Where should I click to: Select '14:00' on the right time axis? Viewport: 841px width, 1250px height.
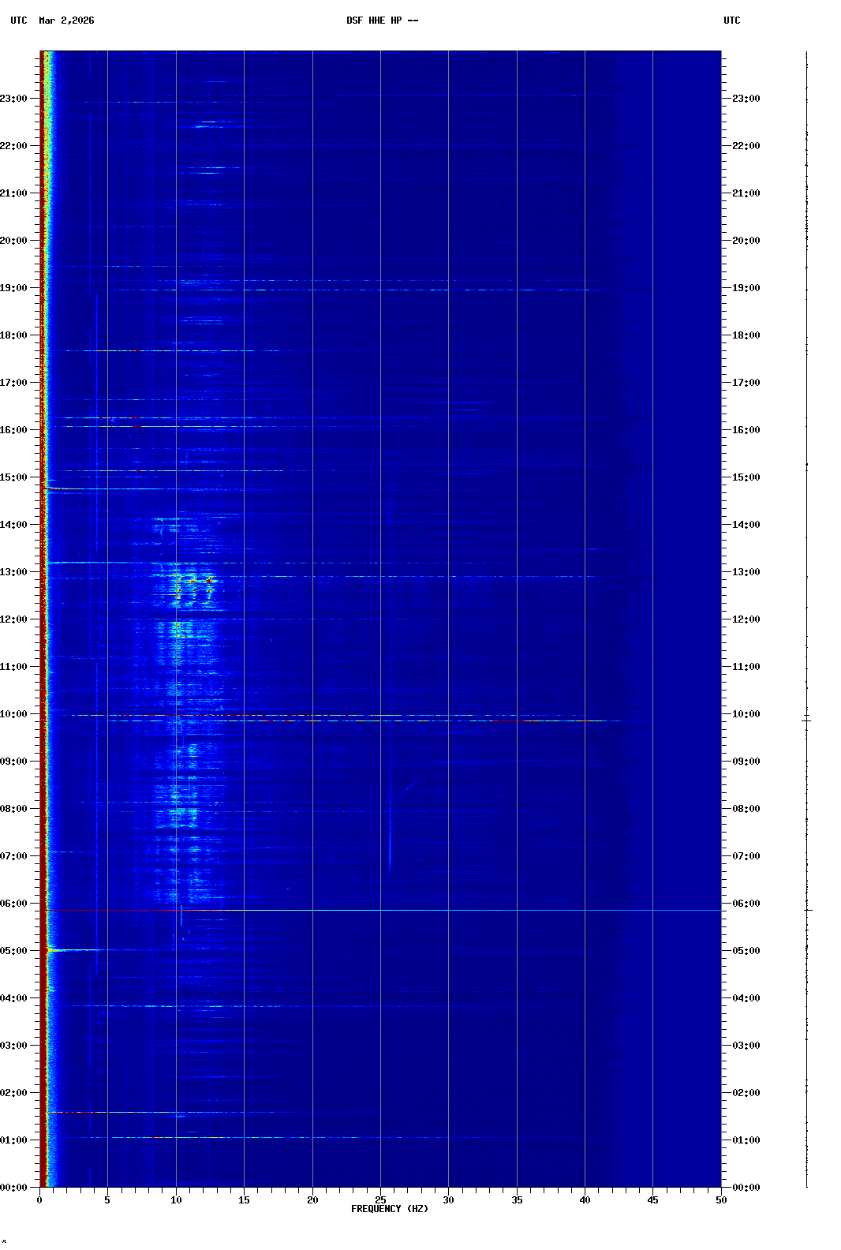tap(746, 525)
